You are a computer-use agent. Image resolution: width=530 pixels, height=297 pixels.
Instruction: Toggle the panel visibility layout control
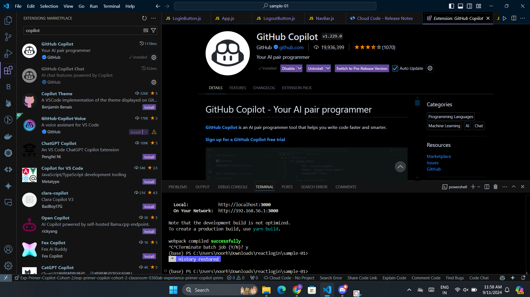(460, 6)
